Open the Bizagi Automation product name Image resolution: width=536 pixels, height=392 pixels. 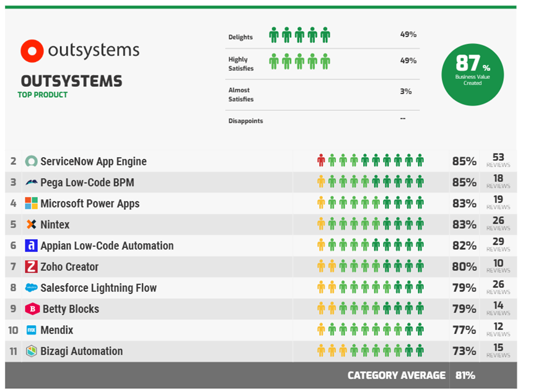pos(81,351)
